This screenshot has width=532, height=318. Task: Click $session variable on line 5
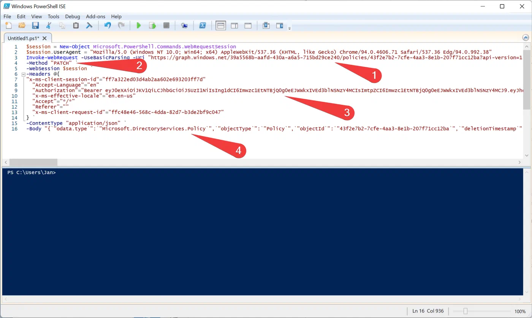point(75,68)
